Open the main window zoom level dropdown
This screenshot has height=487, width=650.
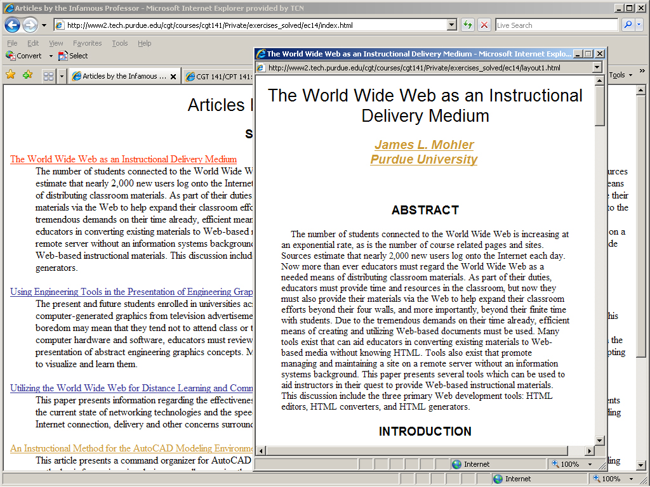pos(632,479)
